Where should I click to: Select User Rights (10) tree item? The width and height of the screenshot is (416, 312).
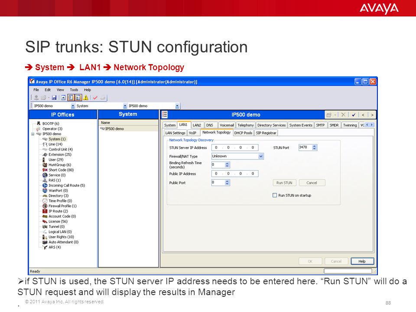click(61, 237)
